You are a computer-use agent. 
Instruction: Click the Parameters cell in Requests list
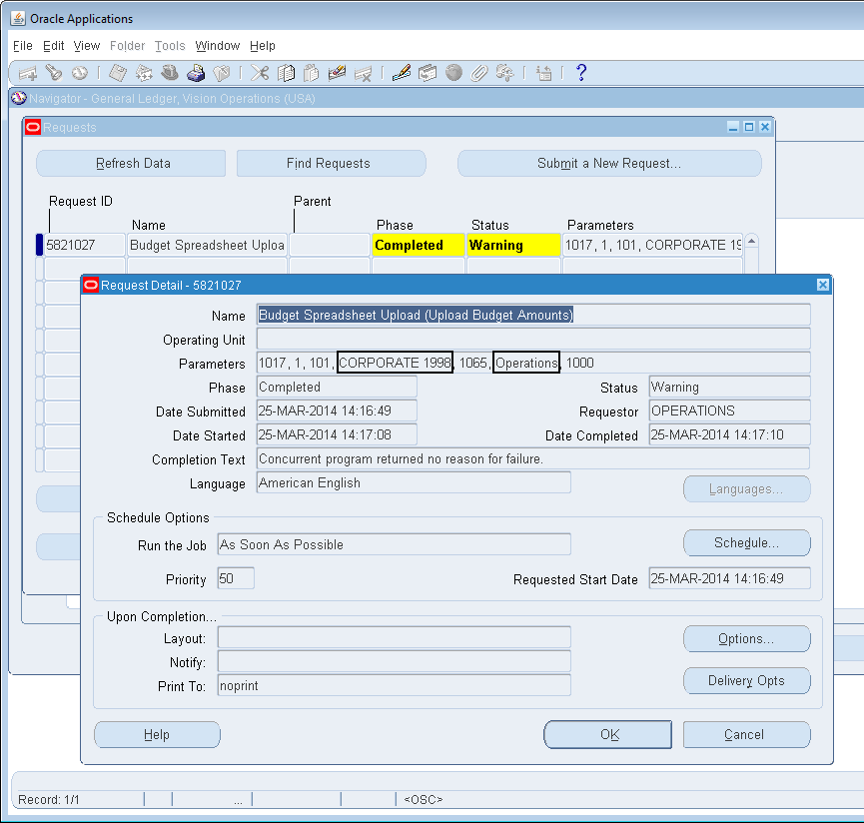pos(653,245)
